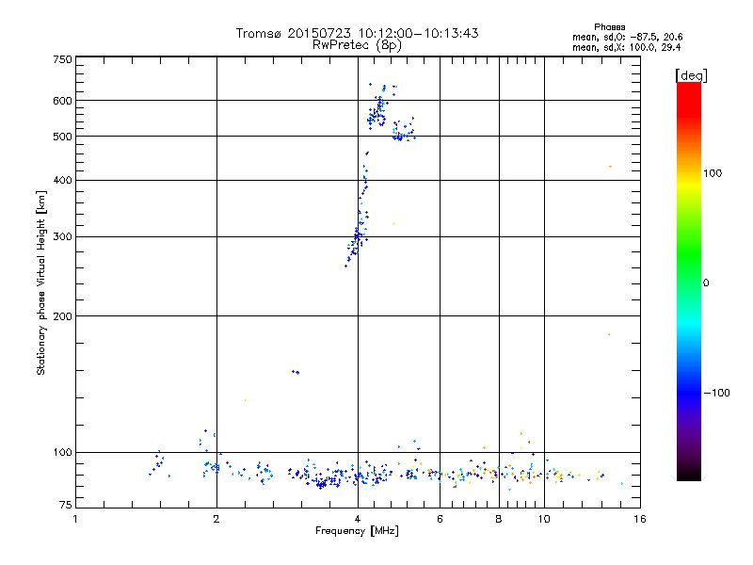Select the 'mean, sd,X: 100.0, 29.4' line
753x565 pixels.
click(x=626, y=47)
